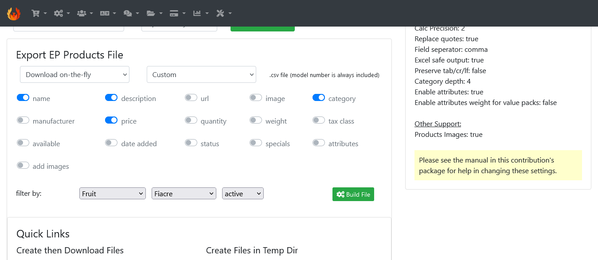The image size is (598, 260).
Task: Click the phoenix logo home icon
Action: click(x=14, y=13)
